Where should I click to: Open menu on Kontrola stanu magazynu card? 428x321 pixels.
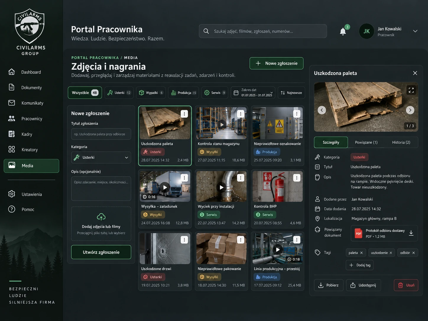click(241, 114)
